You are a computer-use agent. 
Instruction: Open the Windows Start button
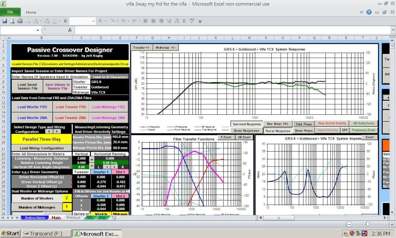pyautogui.click(x=10, y=233)
